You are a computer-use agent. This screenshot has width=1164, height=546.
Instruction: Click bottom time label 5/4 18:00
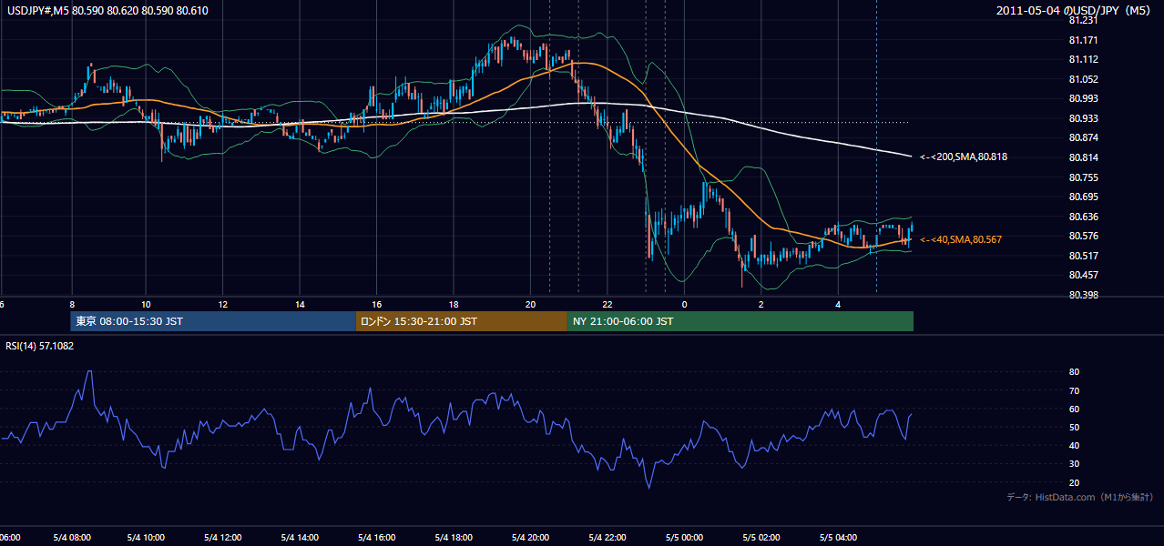[x=454, y=538]
